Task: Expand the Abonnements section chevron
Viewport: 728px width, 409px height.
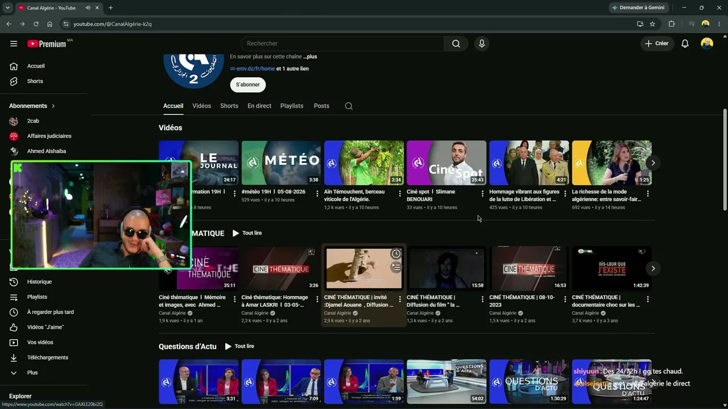Action: tap(53, 106)
